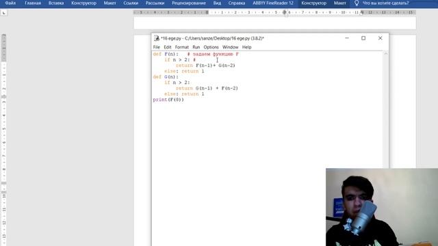Close the 16 ege.py IDLE window
Screen dimensions: 438x246
tap(381, 38)
